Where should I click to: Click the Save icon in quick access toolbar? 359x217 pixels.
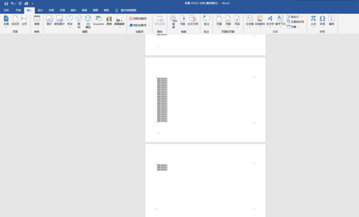6,4
